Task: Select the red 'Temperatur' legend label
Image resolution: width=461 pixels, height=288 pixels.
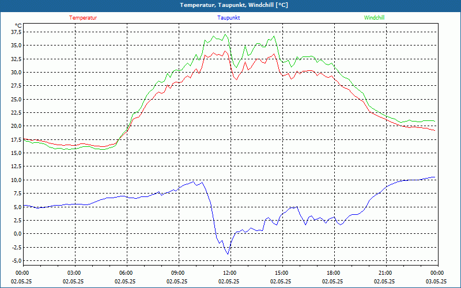Action: (83, 18)
